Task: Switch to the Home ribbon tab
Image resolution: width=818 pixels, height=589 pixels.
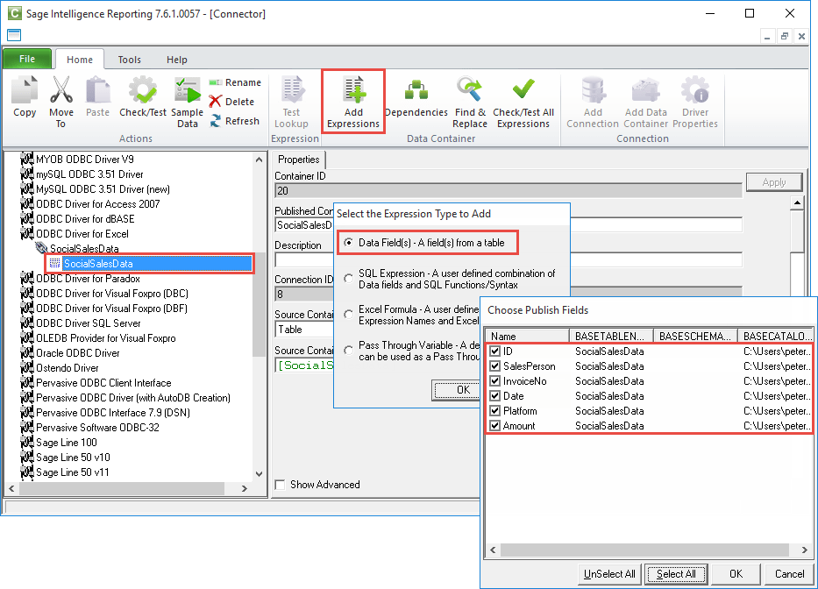Action: pyautogui.click(x=80, y=60)
